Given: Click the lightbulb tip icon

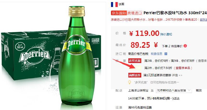Looking at the screenshot, I should 130,82.
